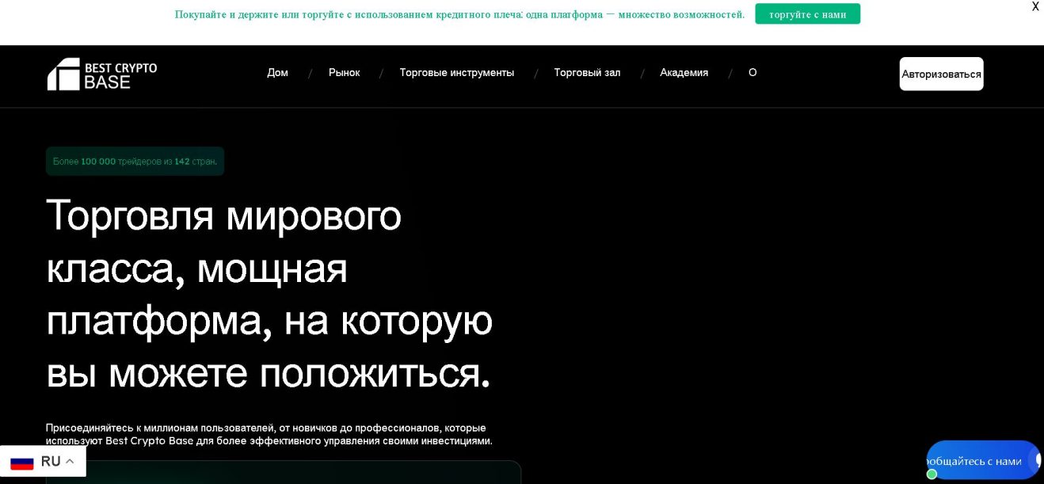Image resolution: width=1044 pixels, height=484 pixels.
Task: Open Торговые инструменты in the navigation
Action: point(456,73)
